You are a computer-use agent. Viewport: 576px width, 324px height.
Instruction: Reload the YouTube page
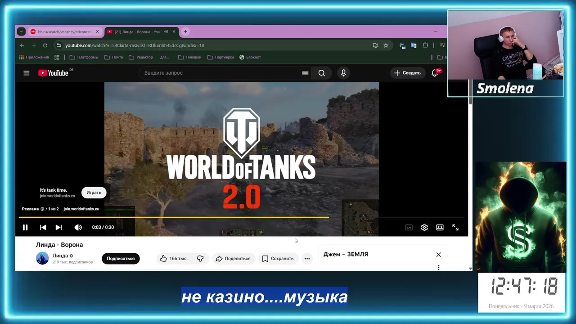45,45
